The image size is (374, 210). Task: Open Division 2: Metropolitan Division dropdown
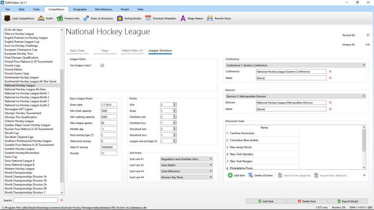pyautogui.click(x=295, y=96)
